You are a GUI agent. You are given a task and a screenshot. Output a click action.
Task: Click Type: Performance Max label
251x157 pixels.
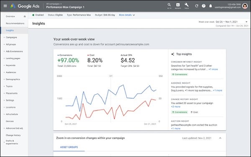[79, 15]
